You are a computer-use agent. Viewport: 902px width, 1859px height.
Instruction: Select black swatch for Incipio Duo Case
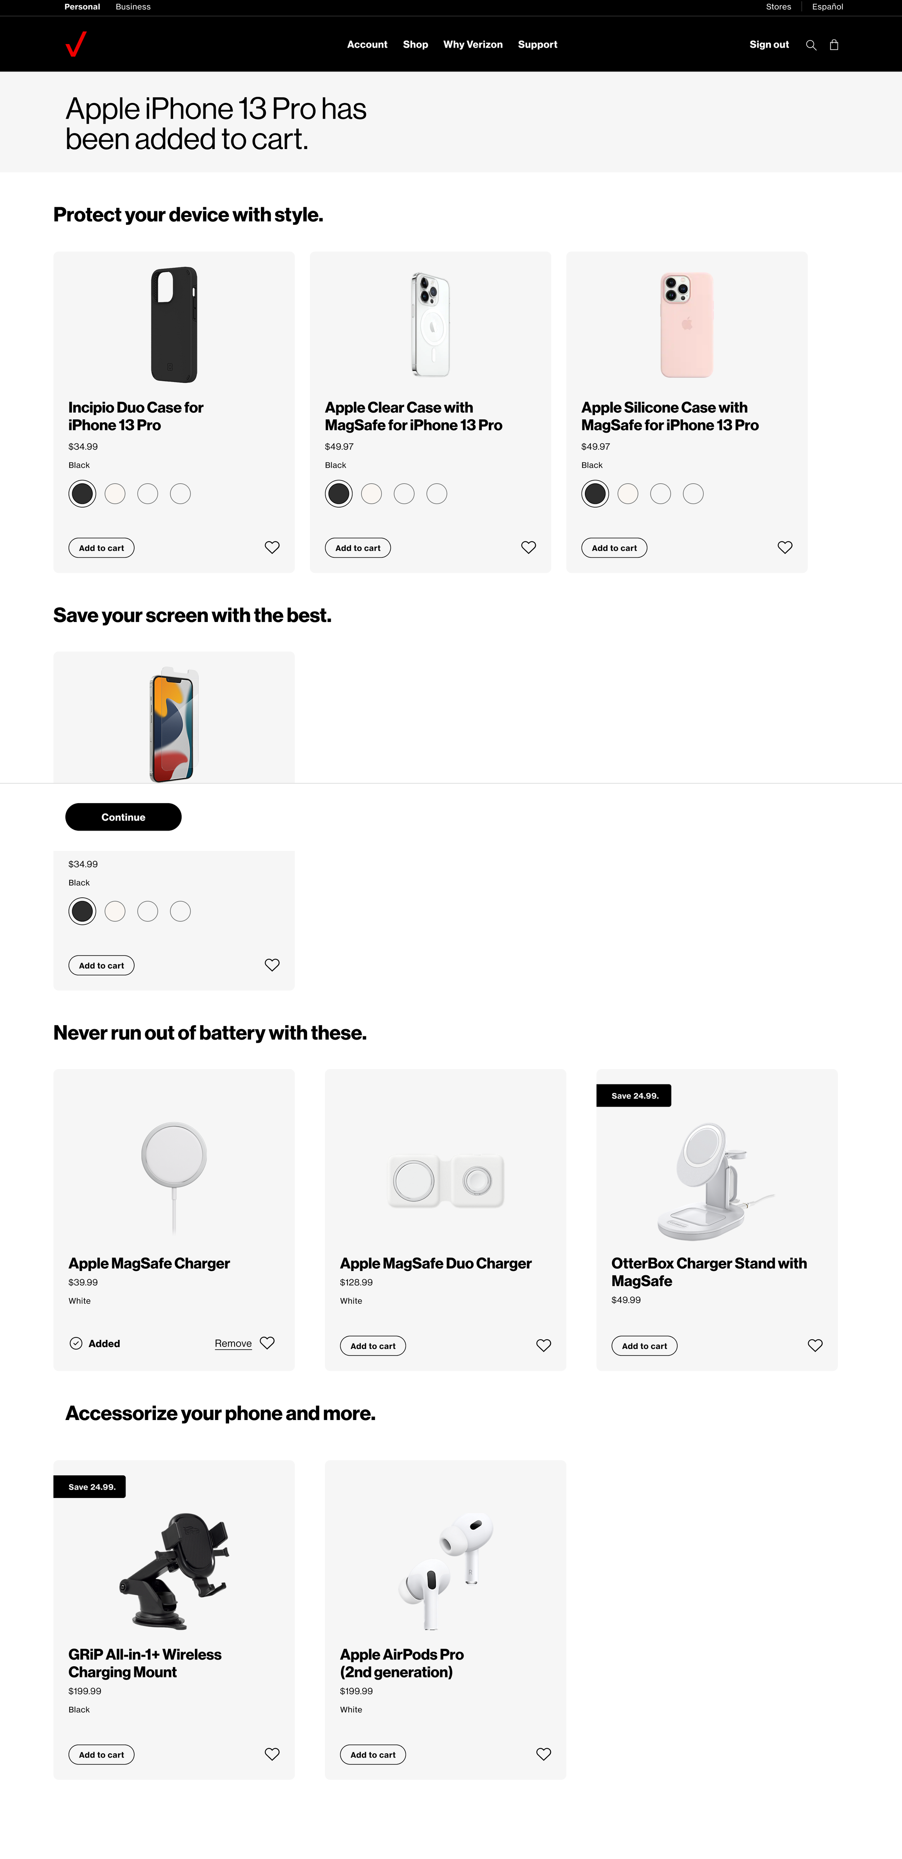coord(82,493)
